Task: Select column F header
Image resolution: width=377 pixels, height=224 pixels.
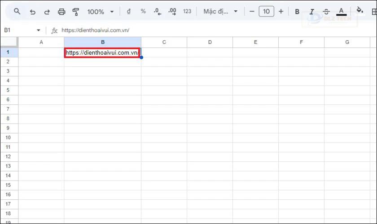Action: pyautogui.click(x=301, y=42)
